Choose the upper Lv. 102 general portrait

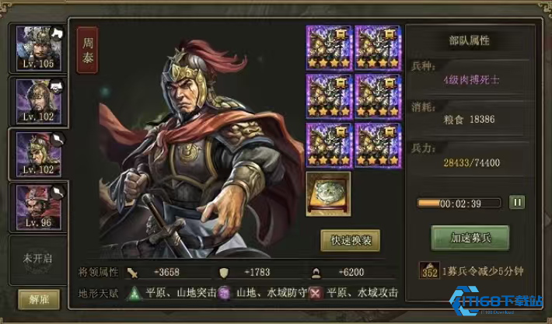(39, 102)
